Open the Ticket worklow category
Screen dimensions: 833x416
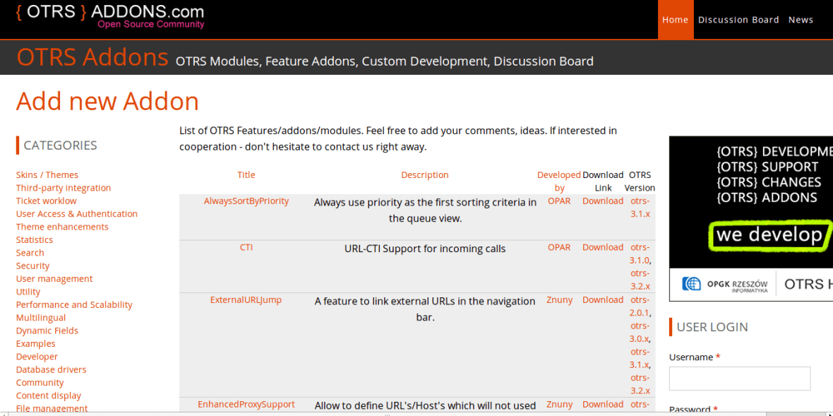coord(46,201)
